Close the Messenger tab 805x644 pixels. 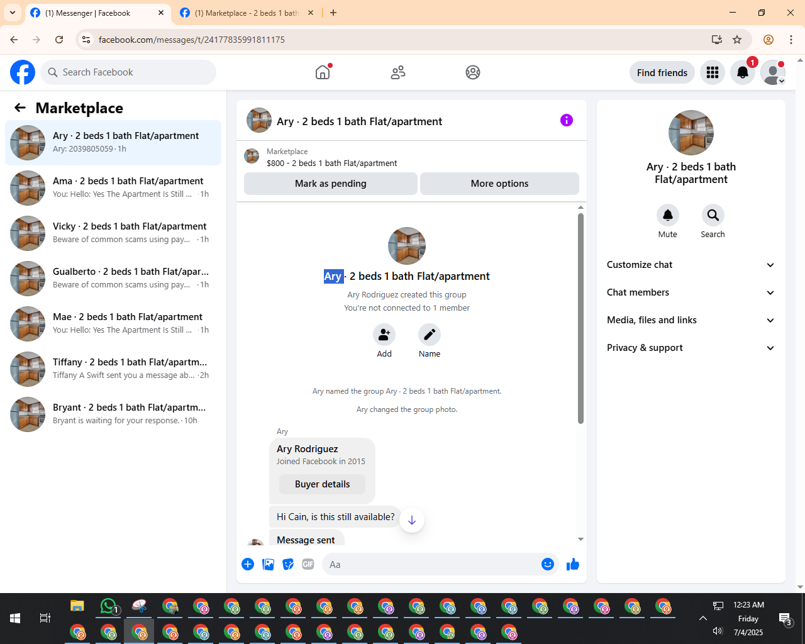(161, 13)
